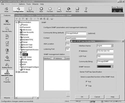
Task: Save configuration with the toolbar Save icon
Action: pyautogui.click(x=77, y=9)
